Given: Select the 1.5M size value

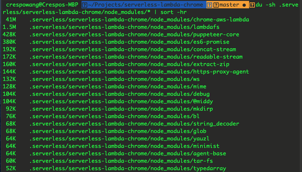Looking at the screenshot, I should click(x=10, y=27).
